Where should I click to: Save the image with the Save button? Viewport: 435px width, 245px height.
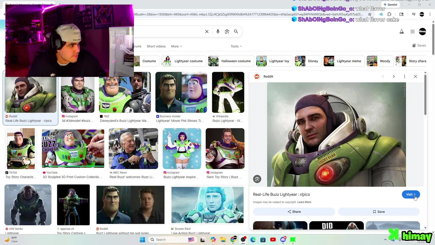(x=379, y=212)
